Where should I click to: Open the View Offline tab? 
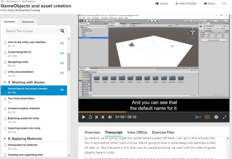point(137,133)
